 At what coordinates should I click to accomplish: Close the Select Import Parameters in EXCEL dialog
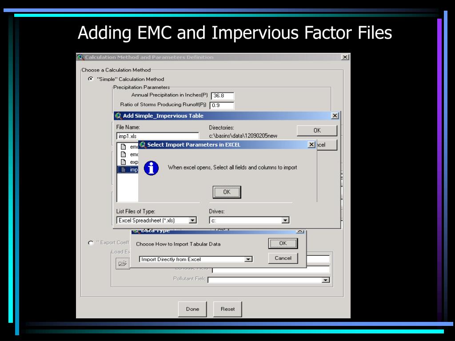[x=311, y=144]
